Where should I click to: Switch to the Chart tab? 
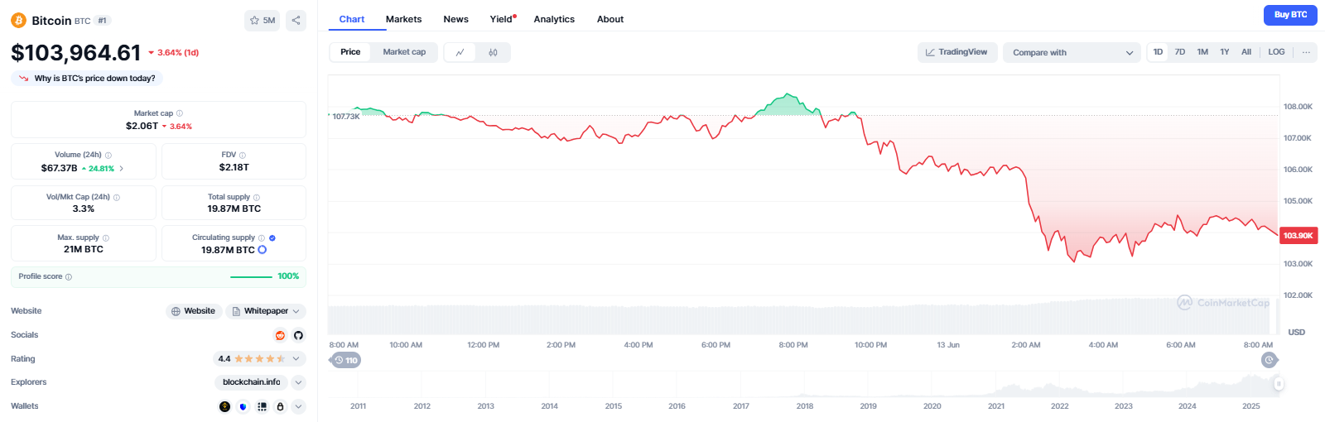click(x=351, y=19)
